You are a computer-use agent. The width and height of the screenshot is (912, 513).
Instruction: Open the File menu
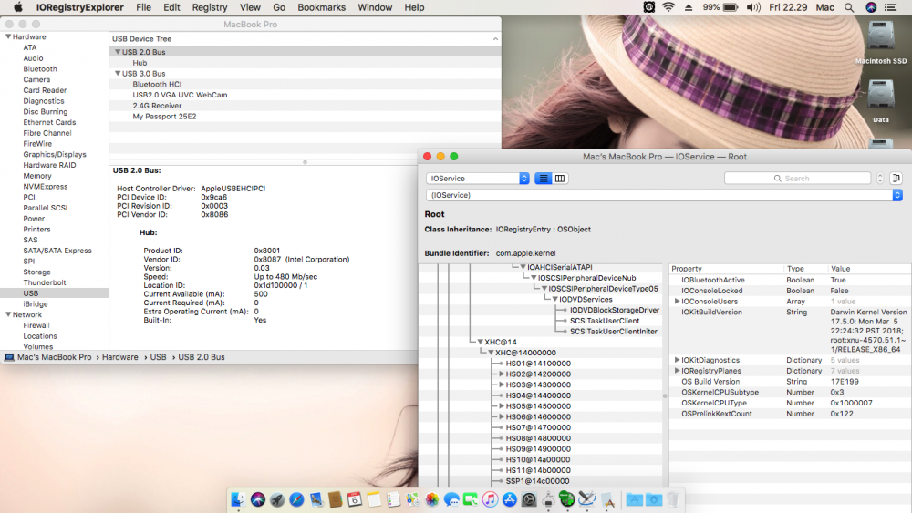(144, 7)
